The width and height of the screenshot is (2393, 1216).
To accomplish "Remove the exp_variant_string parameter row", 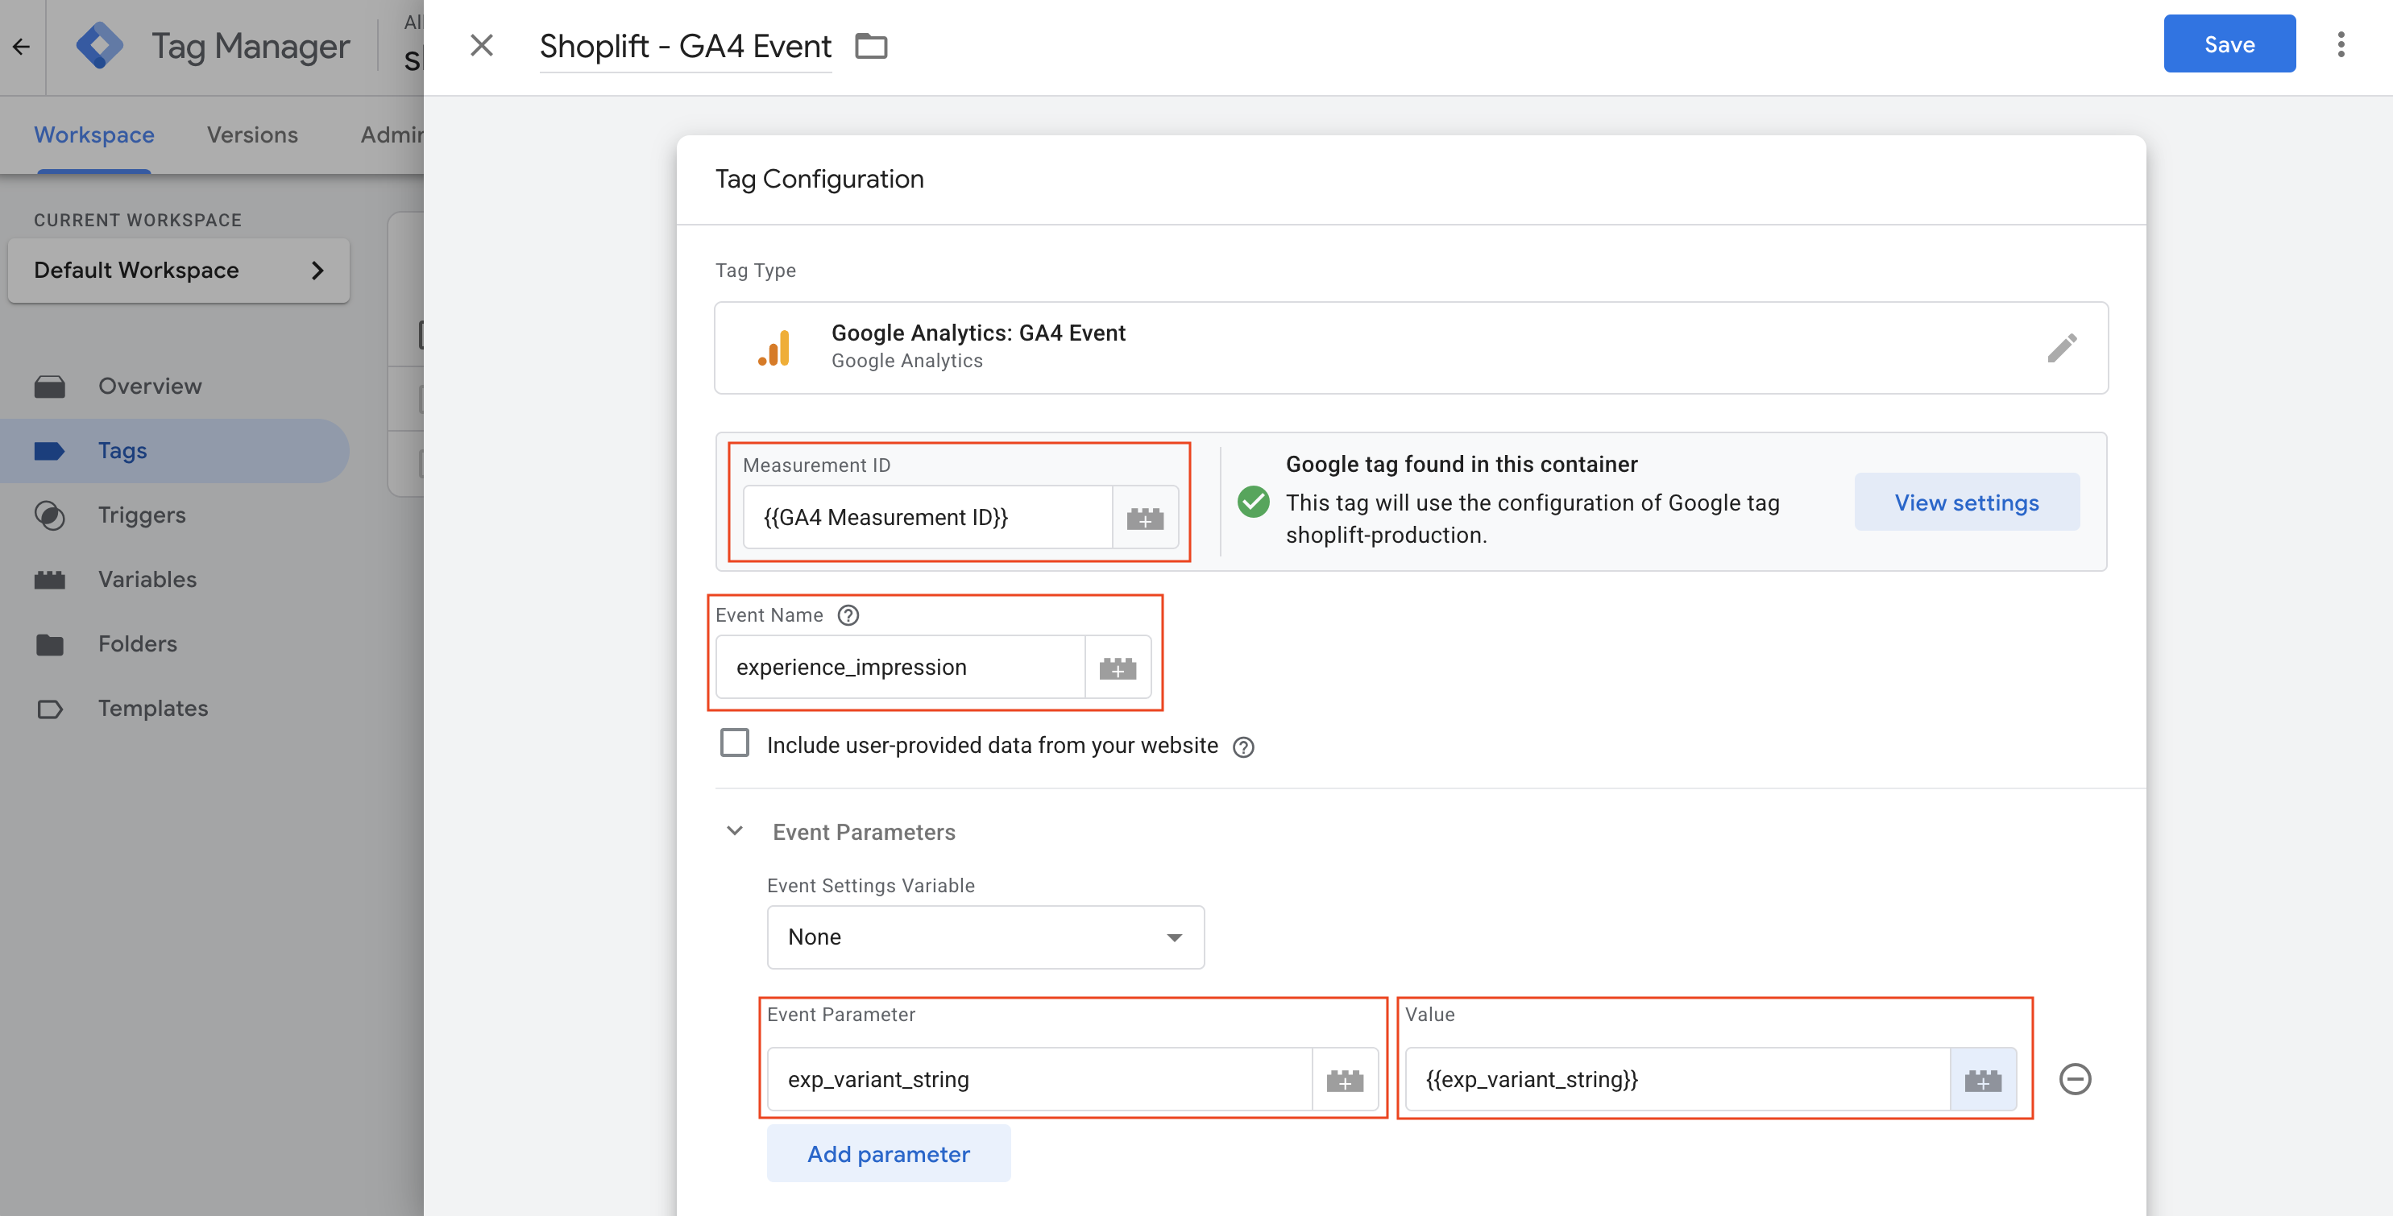I will [x=2075, y=1078].
